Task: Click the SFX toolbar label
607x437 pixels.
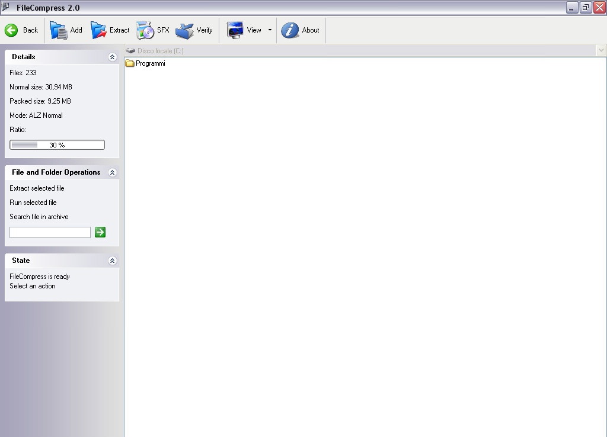Action: click(164, 30)
